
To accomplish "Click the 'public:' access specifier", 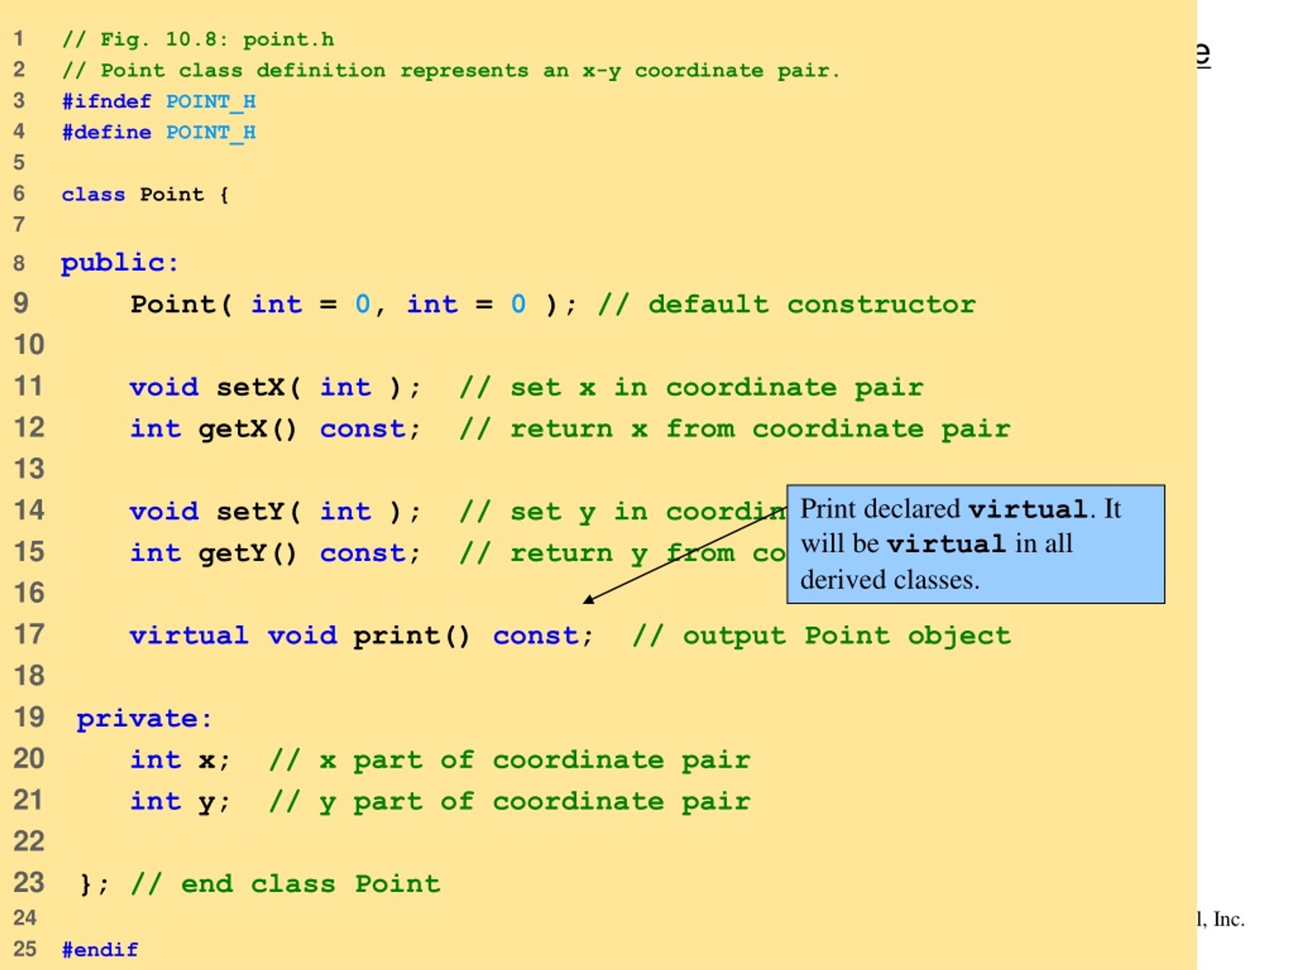I will pyautogui.click(x=119, y=263).
